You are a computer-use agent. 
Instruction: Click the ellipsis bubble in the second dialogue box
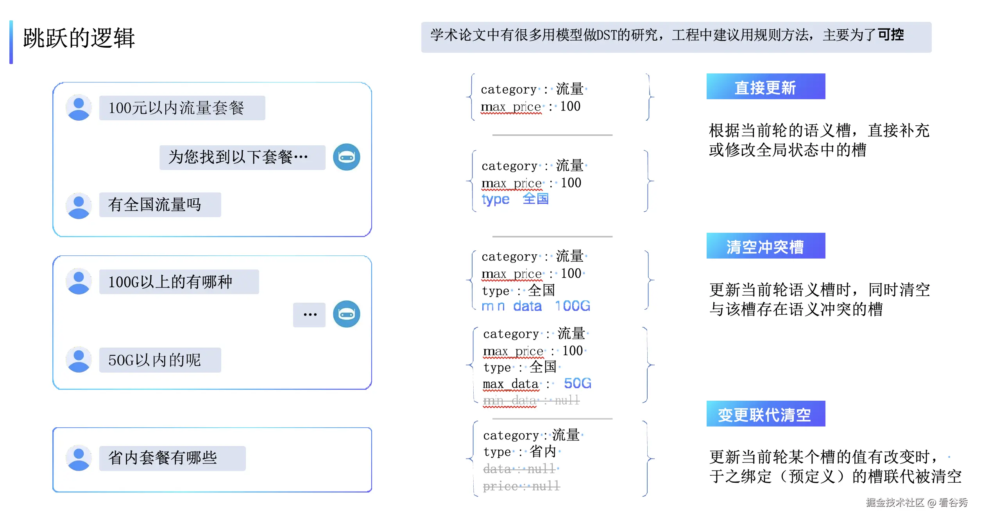coord(309,314)
